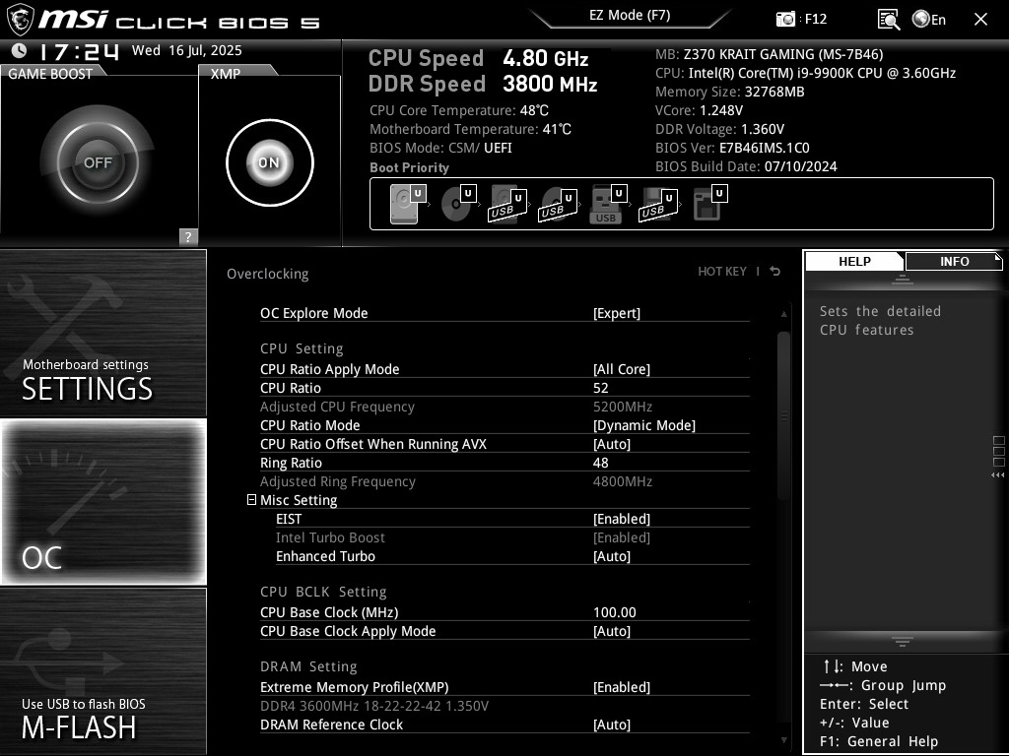Click the Boot Priority label

(409, 167)
